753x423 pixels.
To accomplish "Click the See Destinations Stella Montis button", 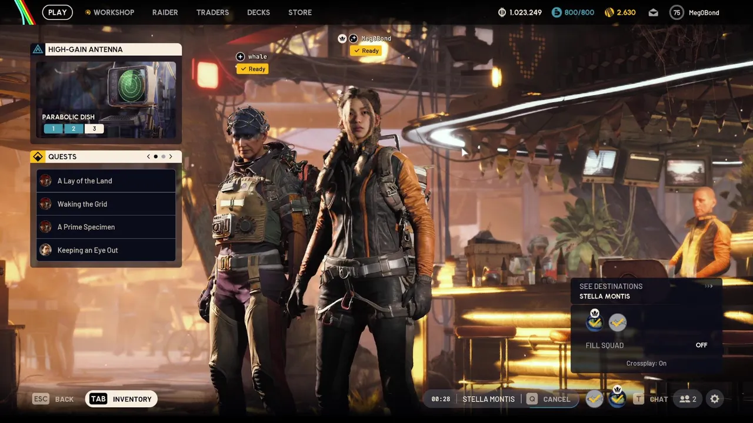I will [646, 291].
